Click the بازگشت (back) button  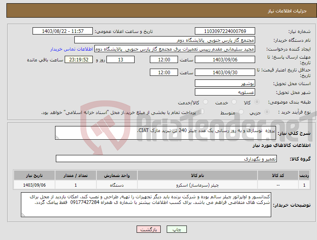[149, 229]
